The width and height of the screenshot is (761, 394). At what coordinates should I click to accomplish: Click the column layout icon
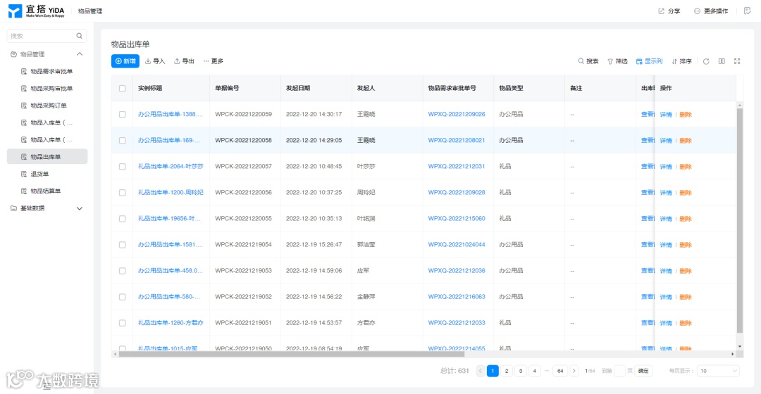pyautogui.click(x=722, y=61)
